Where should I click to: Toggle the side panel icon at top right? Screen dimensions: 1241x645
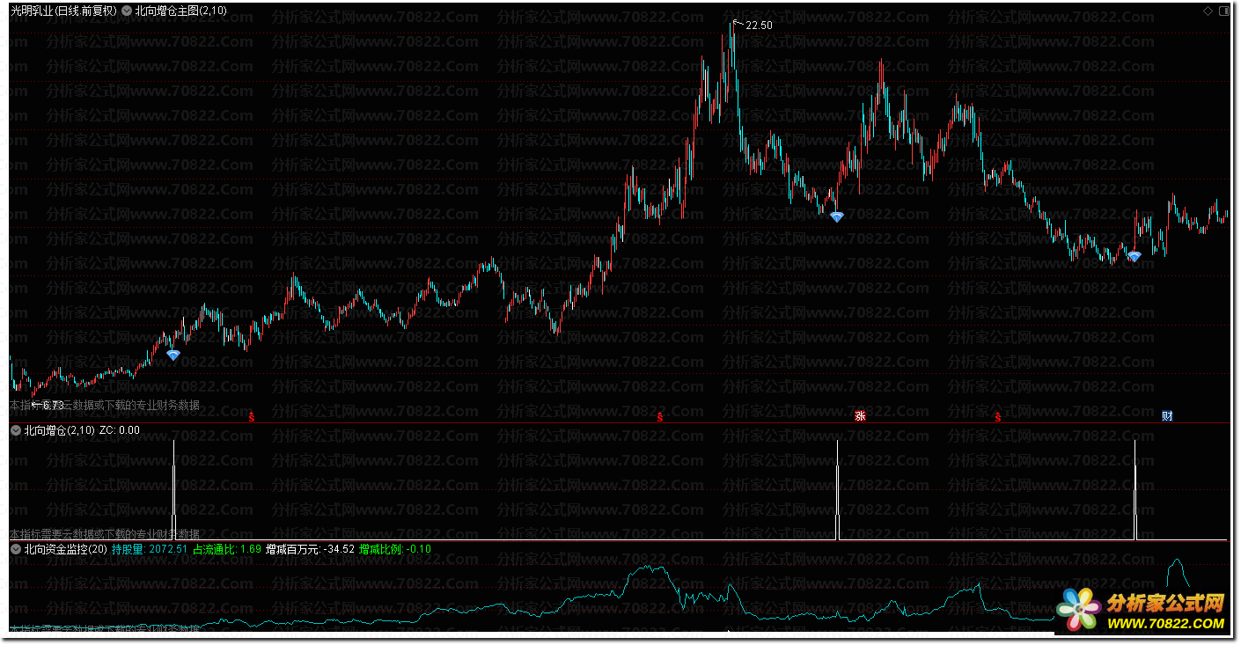[x=1223, y=11]
